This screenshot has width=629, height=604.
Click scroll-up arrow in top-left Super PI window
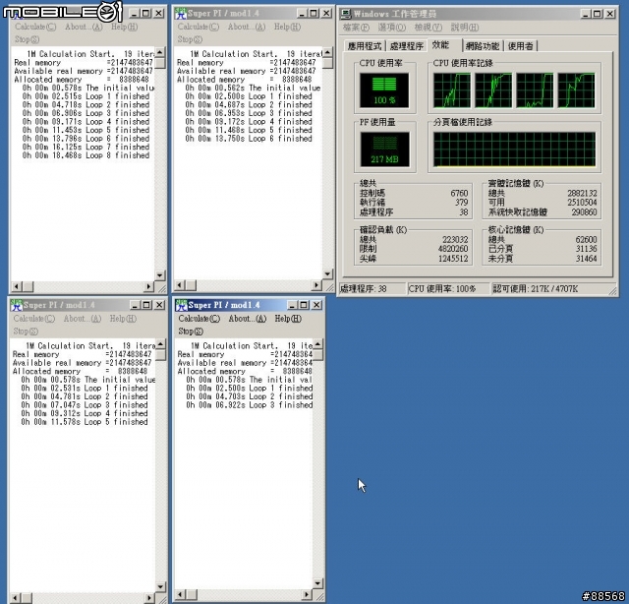(x=160, y=52)
